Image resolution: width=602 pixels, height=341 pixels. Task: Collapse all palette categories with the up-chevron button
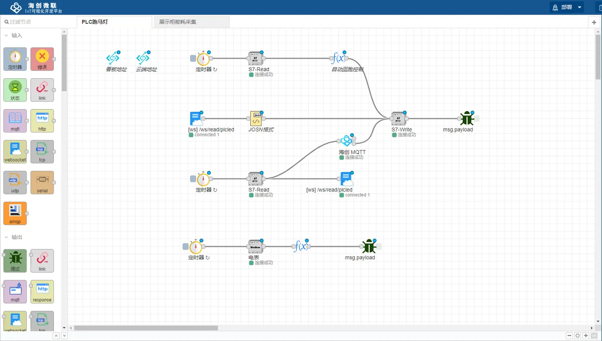coord(56,336)
